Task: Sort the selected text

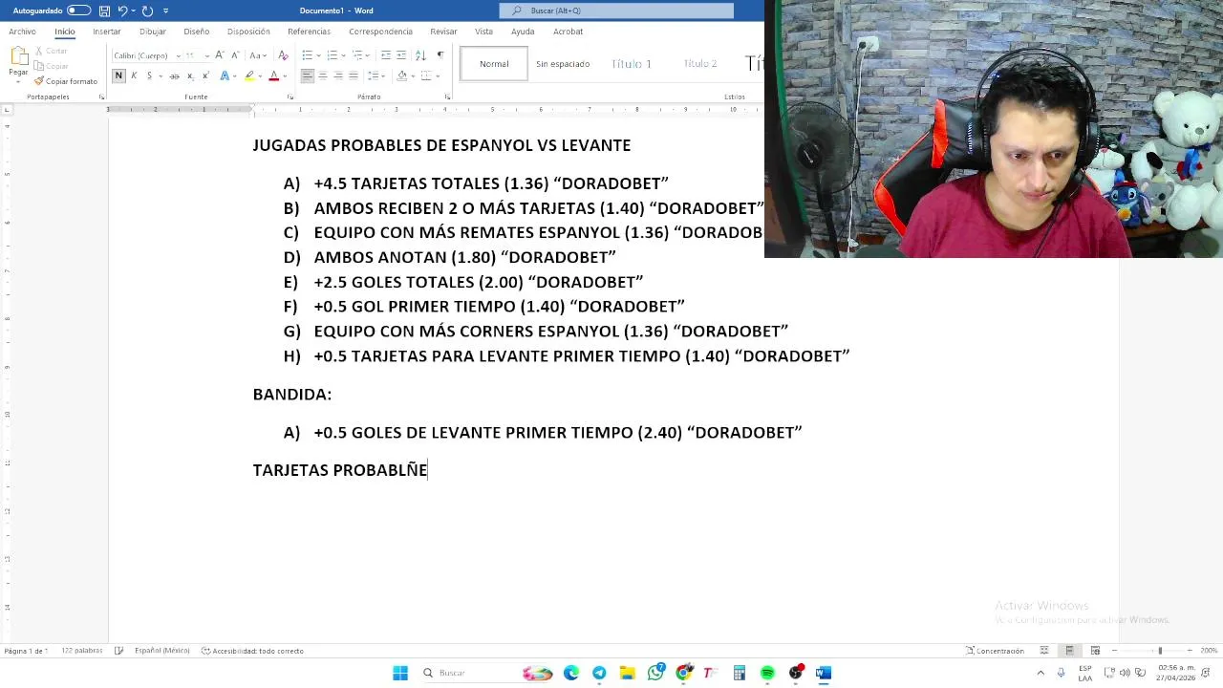Action: [x=420, y=55]
